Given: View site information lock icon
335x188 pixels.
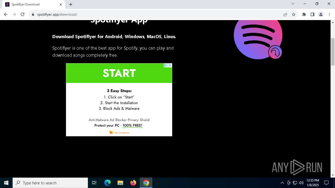Looking at the screenshot, I should pos(33,14).
